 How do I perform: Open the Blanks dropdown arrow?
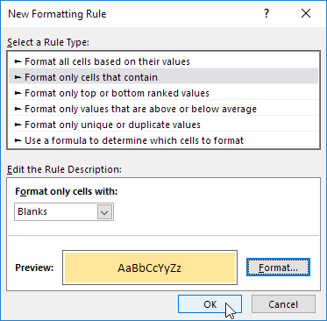tap(104, 211)
